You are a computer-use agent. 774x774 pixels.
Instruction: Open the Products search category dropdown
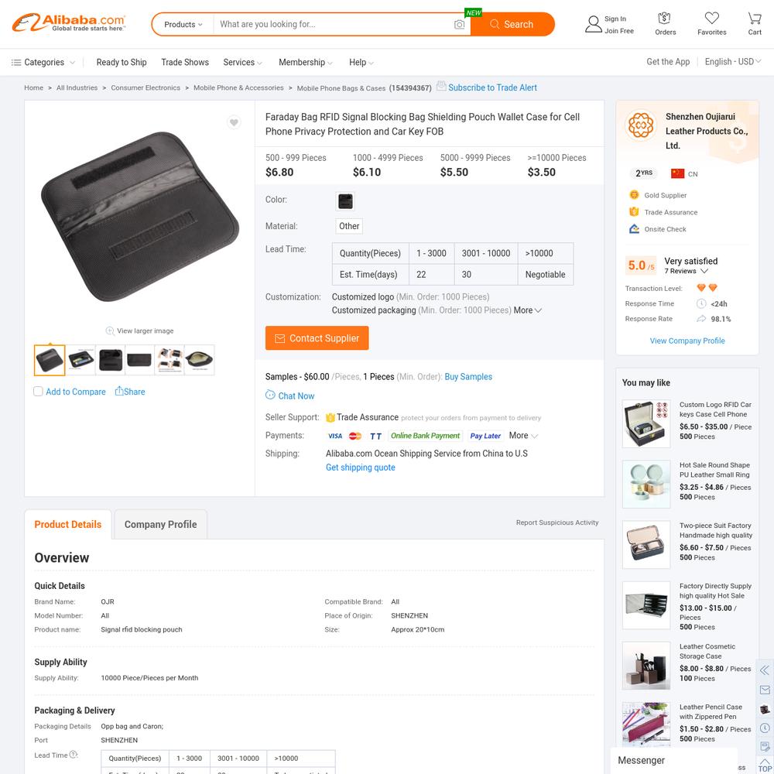[183, 24]
